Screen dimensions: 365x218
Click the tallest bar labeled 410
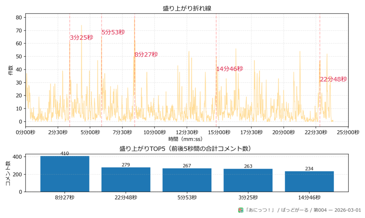[x=65, y=174]
